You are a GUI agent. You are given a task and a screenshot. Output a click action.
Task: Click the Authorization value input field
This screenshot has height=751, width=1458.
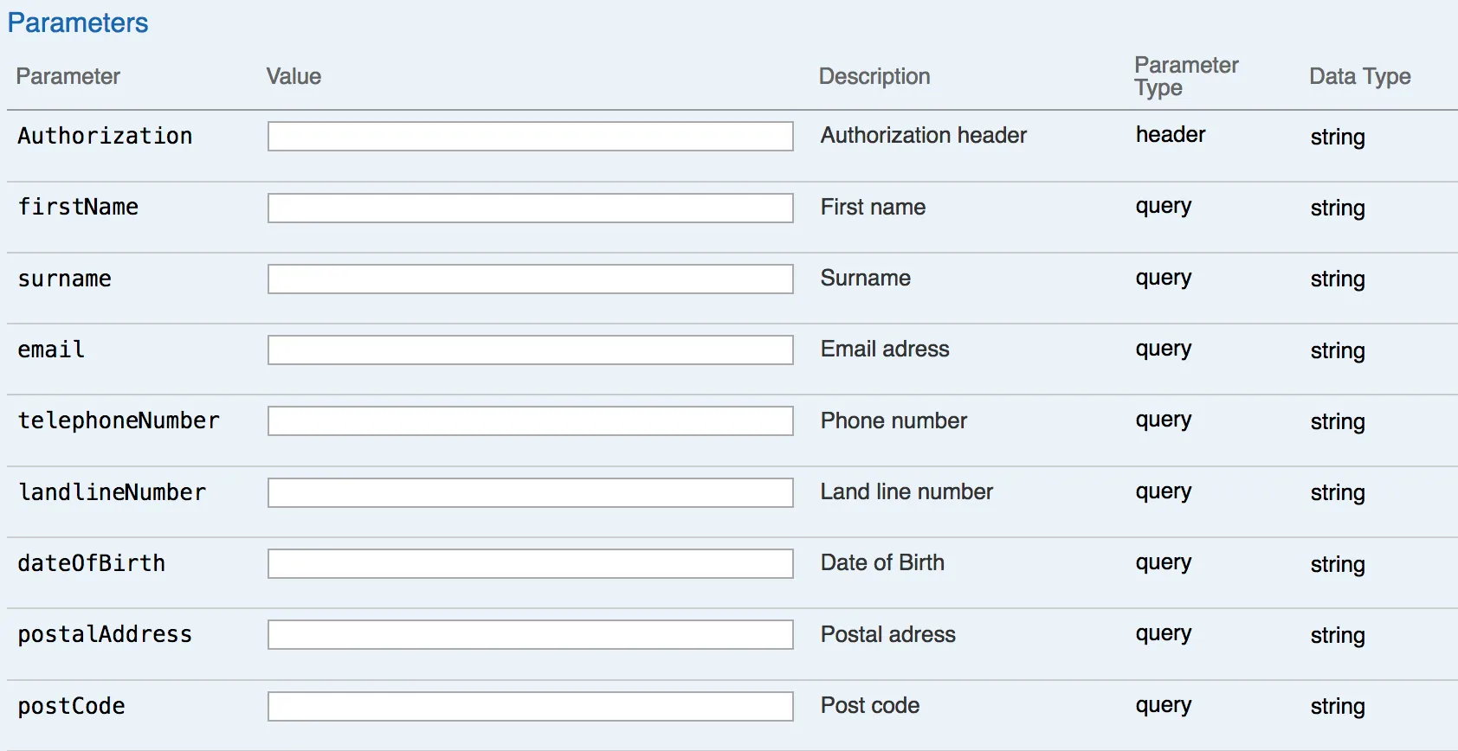530,137
